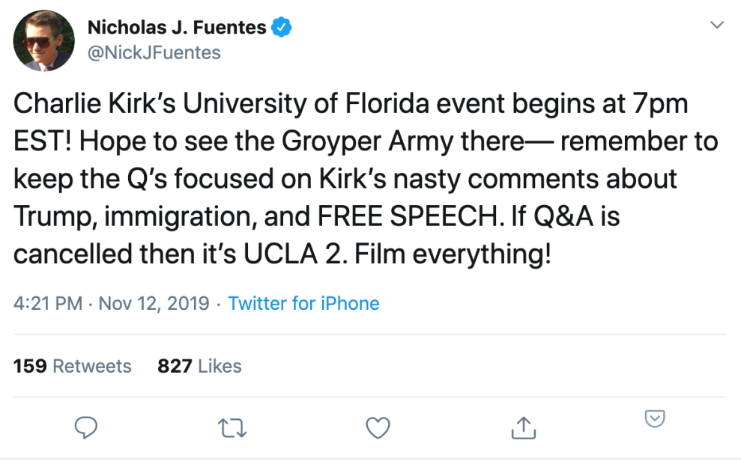Select the Nov 12, 2019 date
Screen dimensions: 741x461
[x=154, y=303]
